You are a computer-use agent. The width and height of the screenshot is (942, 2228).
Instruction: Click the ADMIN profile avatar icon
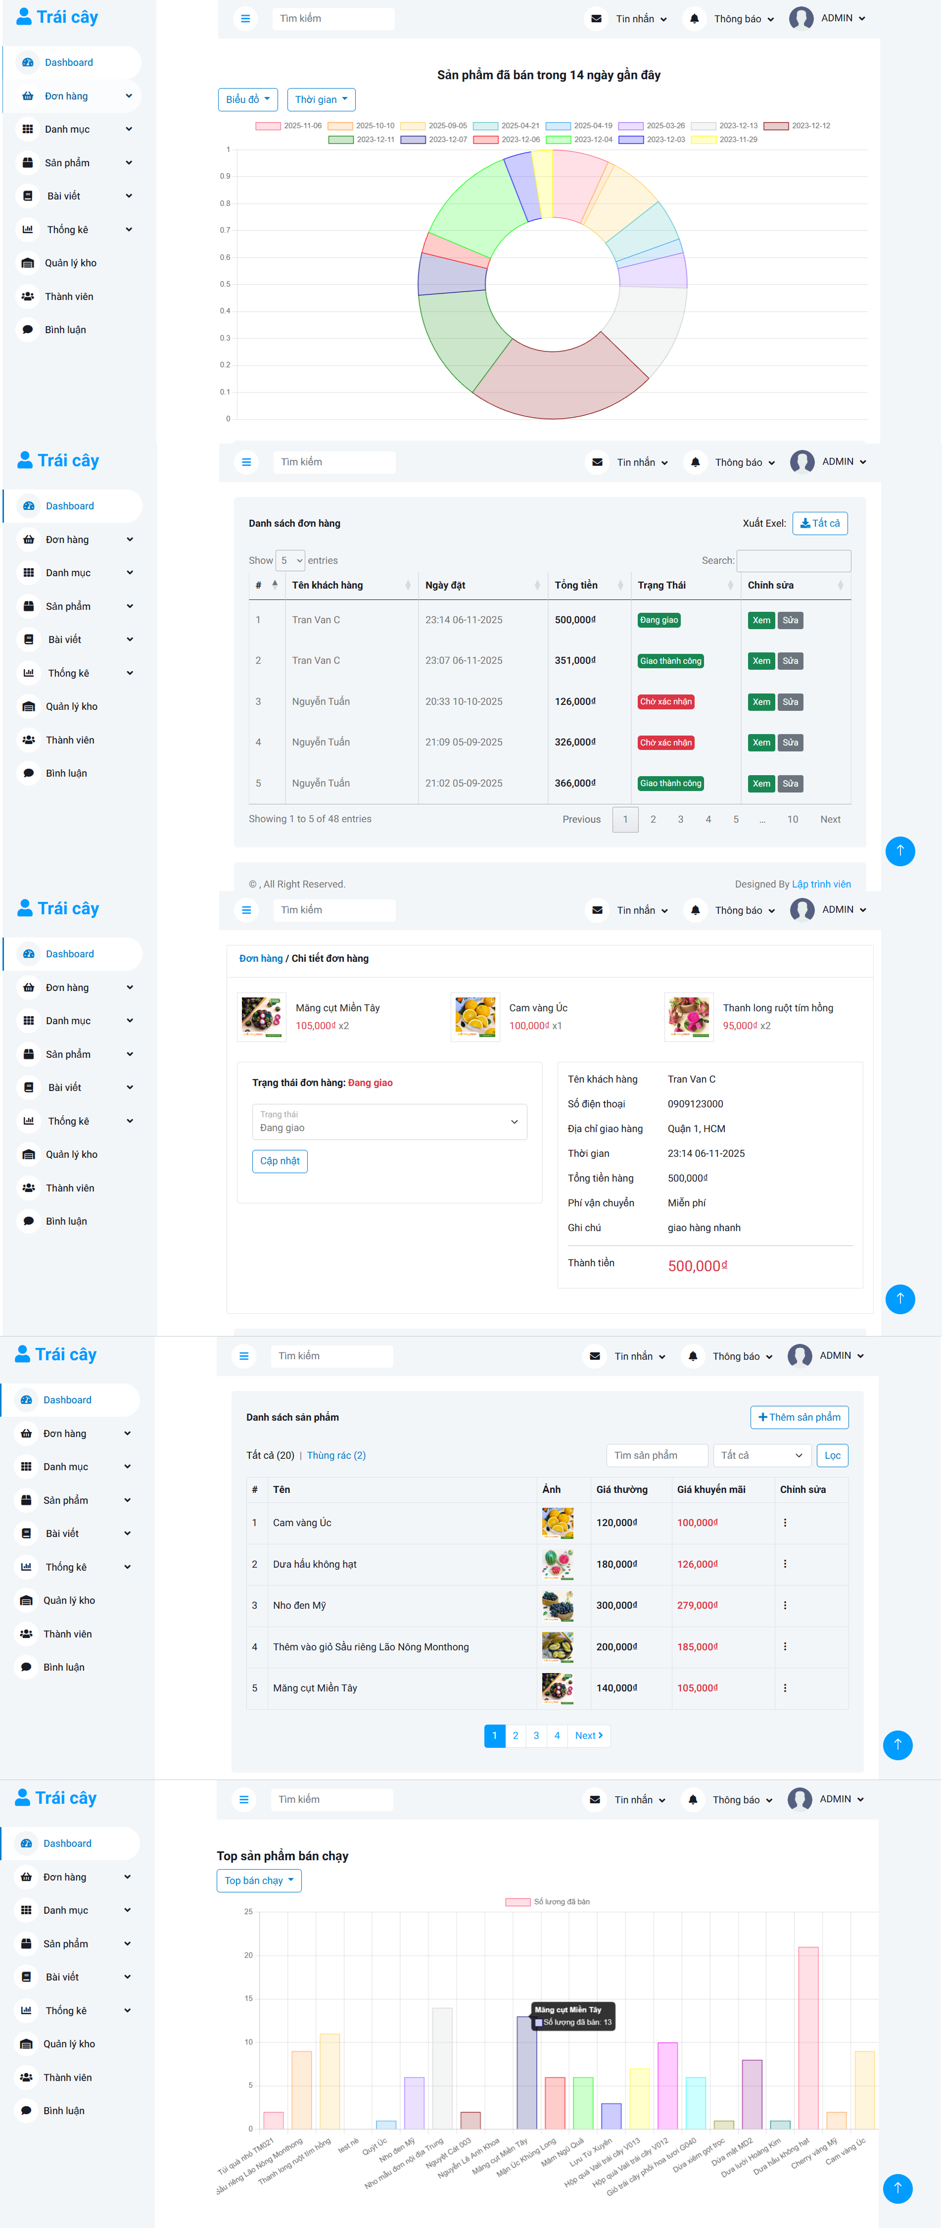801,18
